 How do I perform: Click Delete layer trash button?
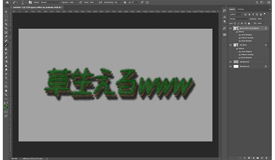click(266, 158)
